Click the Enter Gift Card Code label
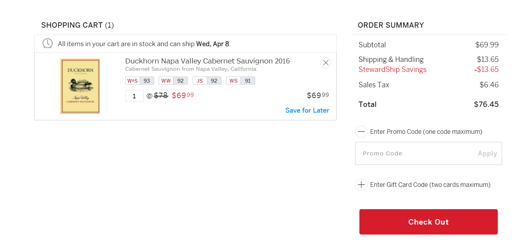The image size is (532, 243). [431, 185]
